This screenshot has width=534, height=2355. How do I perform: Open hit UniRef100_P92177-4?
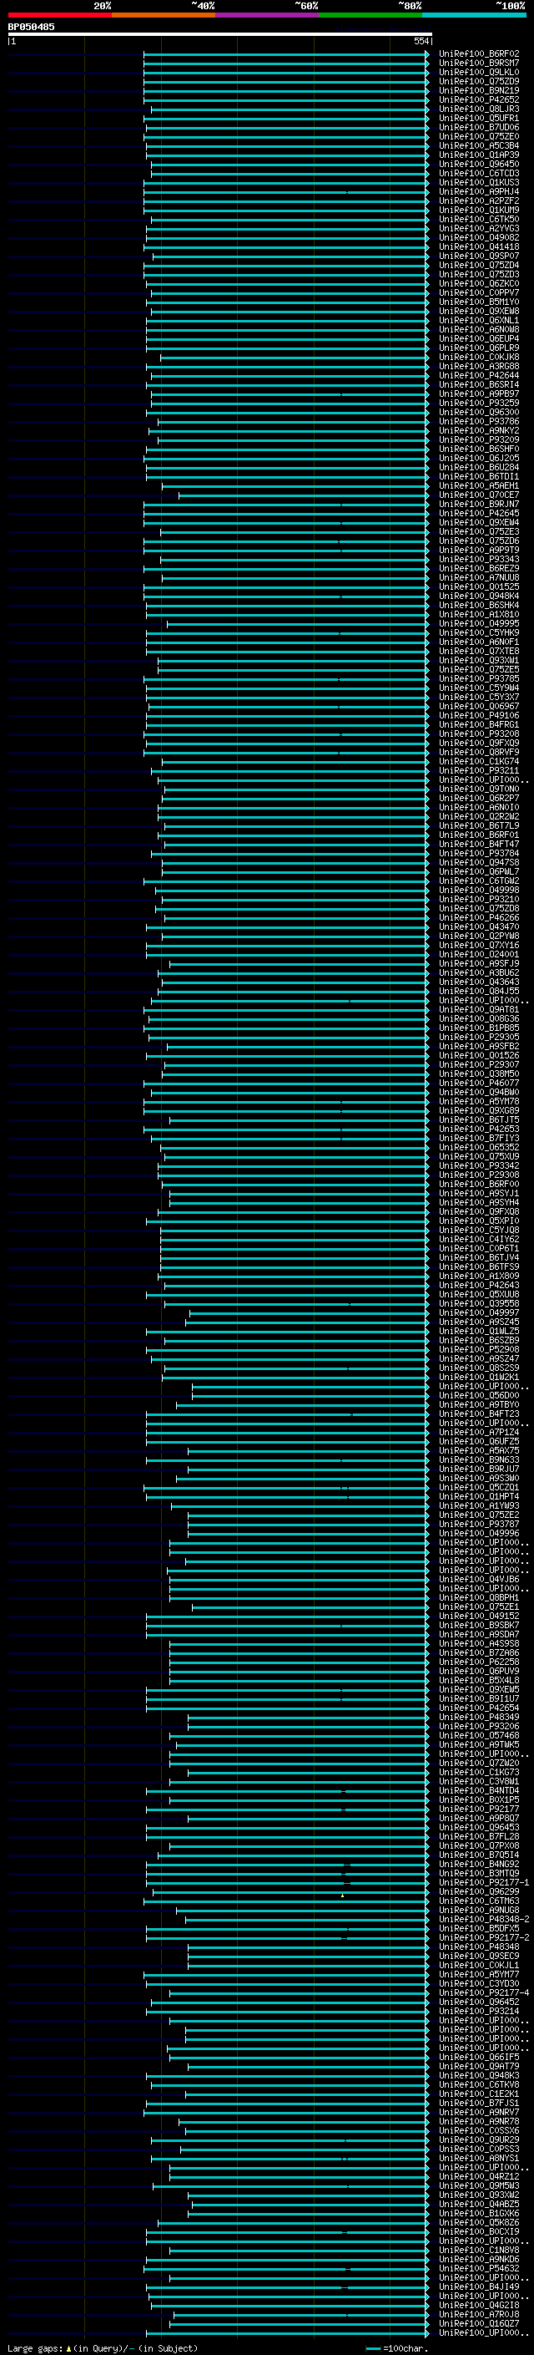coord(484,1993)
